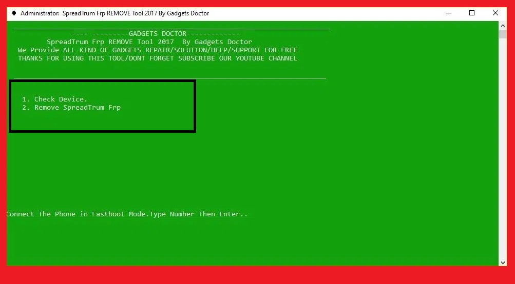515x284 pixels.
Task: Click the scrollbar up arrow
Action: [x=503, y=25]
